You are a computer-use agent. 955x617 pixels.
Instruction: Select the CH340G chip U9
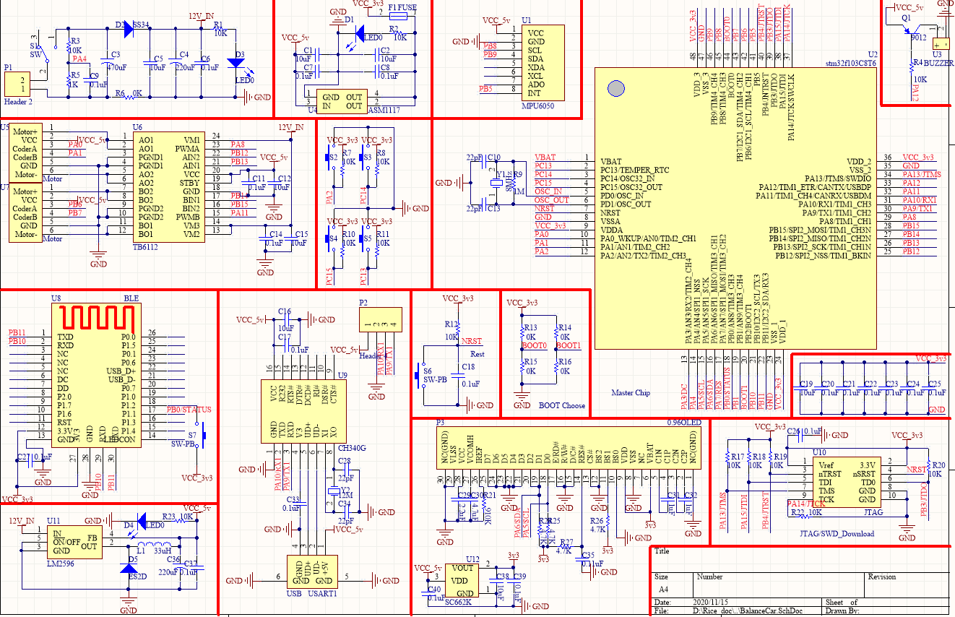pyautogui.click(x=303, y=410)
